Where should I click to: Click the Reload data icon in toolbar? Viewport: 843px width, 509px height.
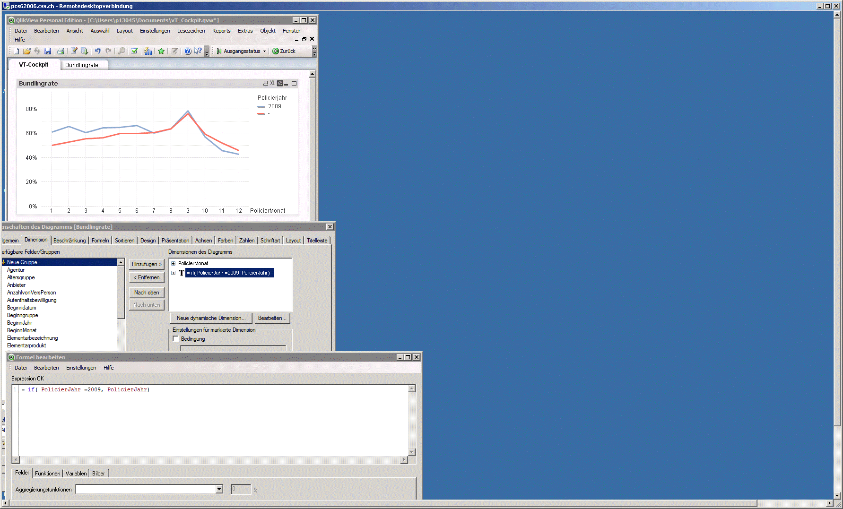click(x=37, y=51)
